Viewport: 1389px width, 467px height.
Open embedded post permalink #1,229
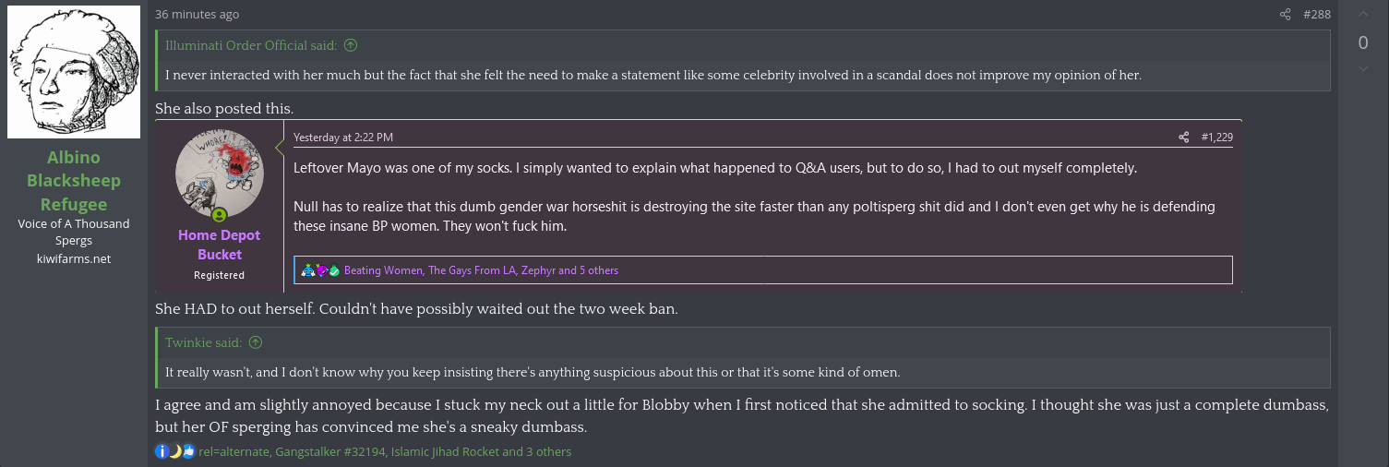click(x=1216, y=138)
